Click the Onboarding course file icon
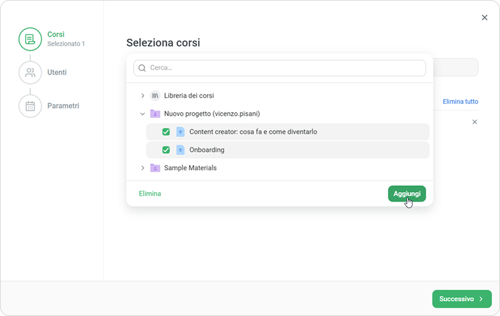Viewport: 500px width, 316px height. 181,150
